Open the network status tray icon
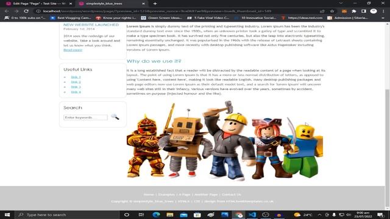This screenshot has height=219, width=390. click(x=341, y=215)
